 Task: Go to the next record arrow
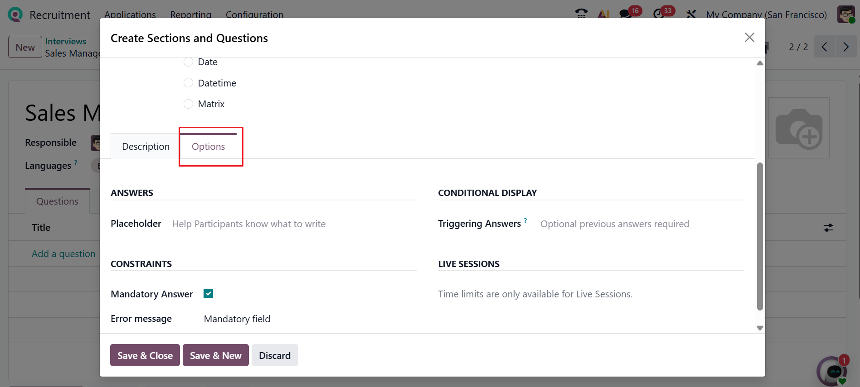(845, 47)
